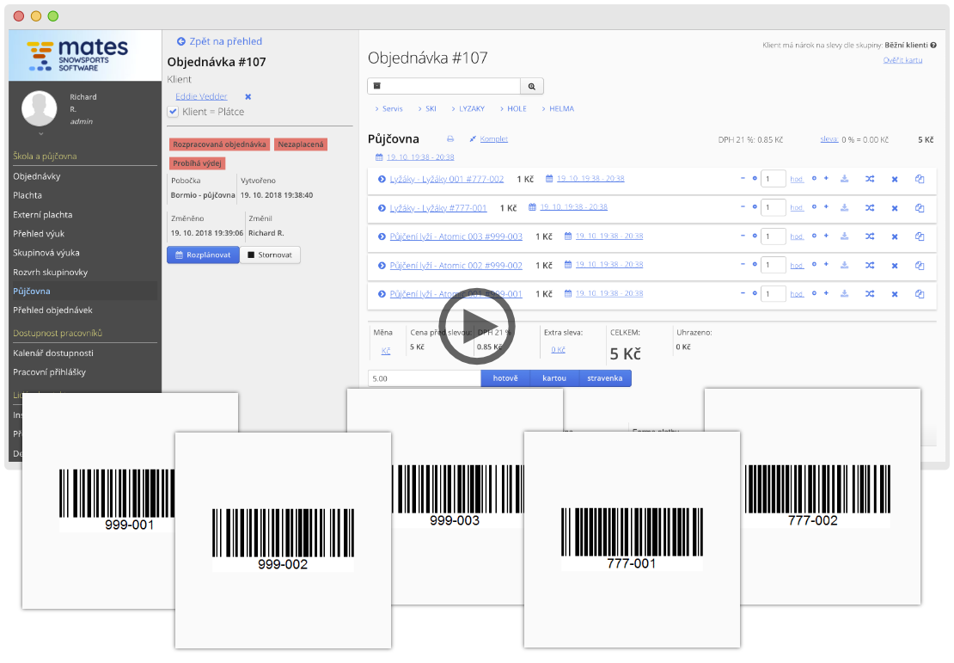Viewport: 954px width, 663px height.
Task: Click the Komplet link
Action: 493,138
